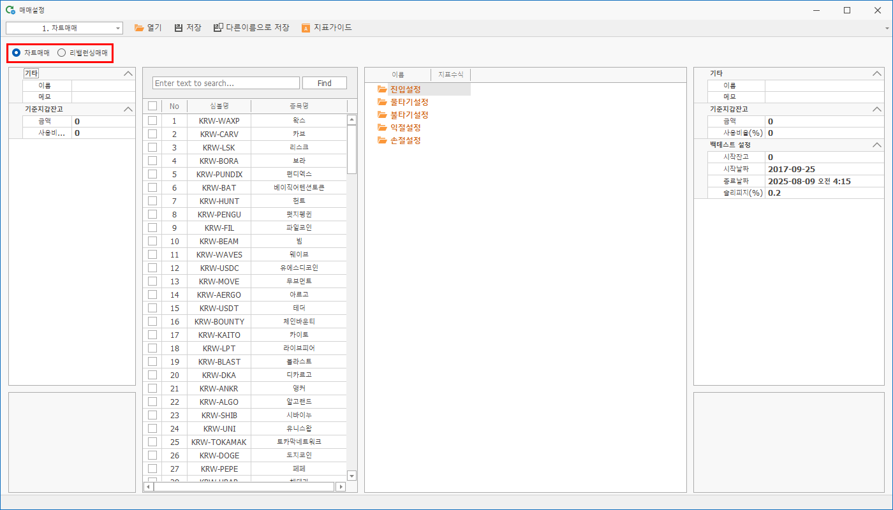The width and height of the screenshot is (893, 510).
Task: Collapse the right panel 기준지갑잔고 section
Action: click(877, 110)
